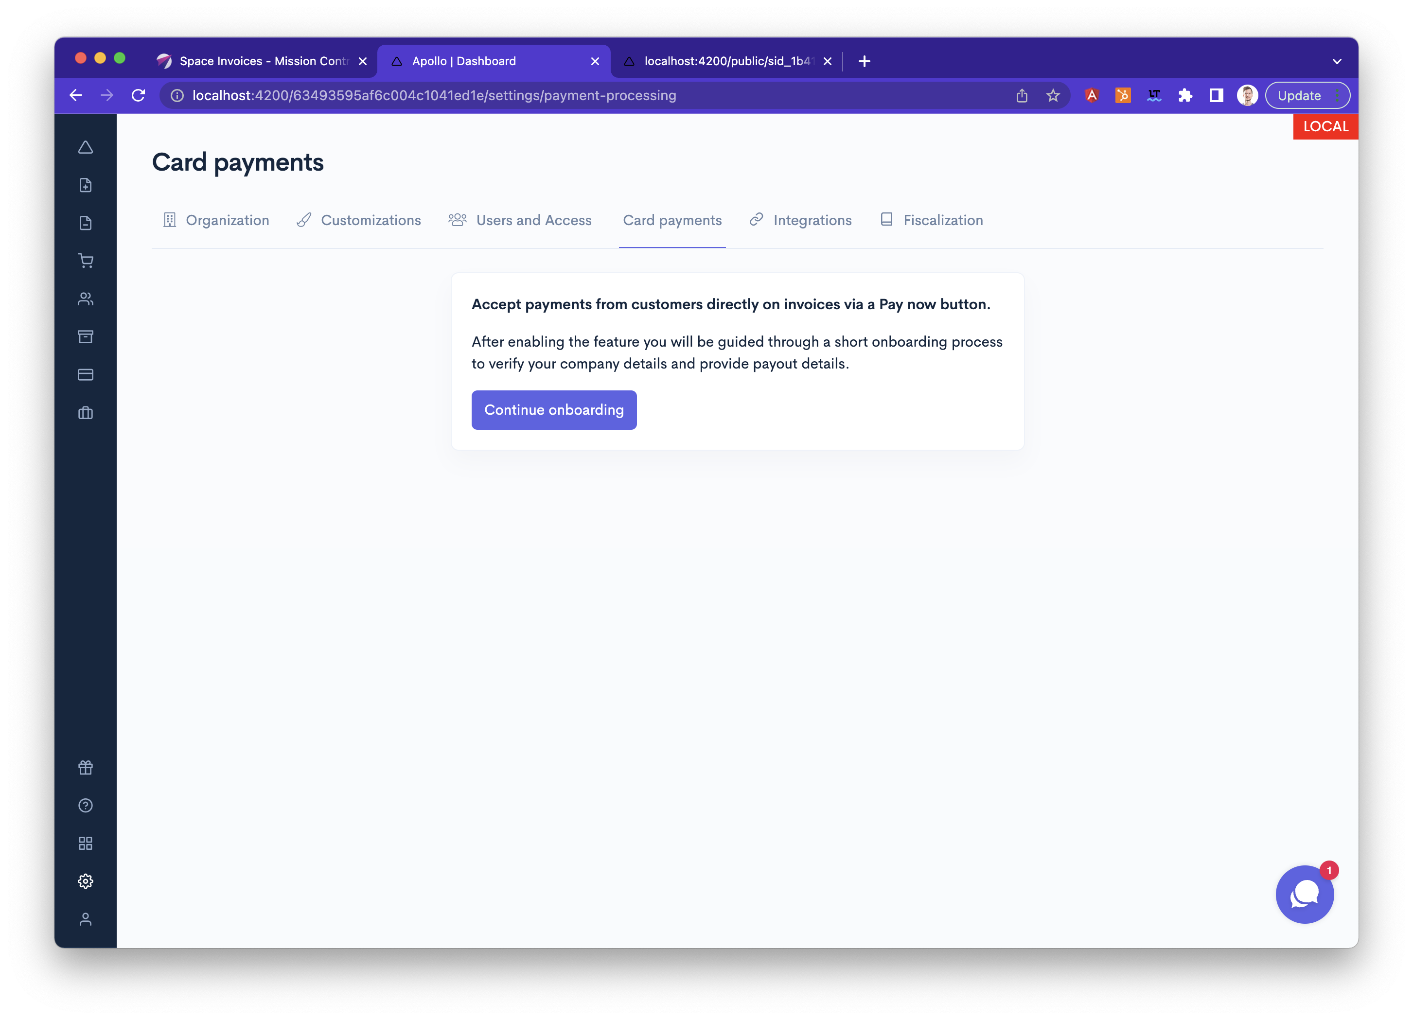The width and height of the screenshot is (1413, 1020).
Task: Expand the apps grid icon
Action: [87, 843]
